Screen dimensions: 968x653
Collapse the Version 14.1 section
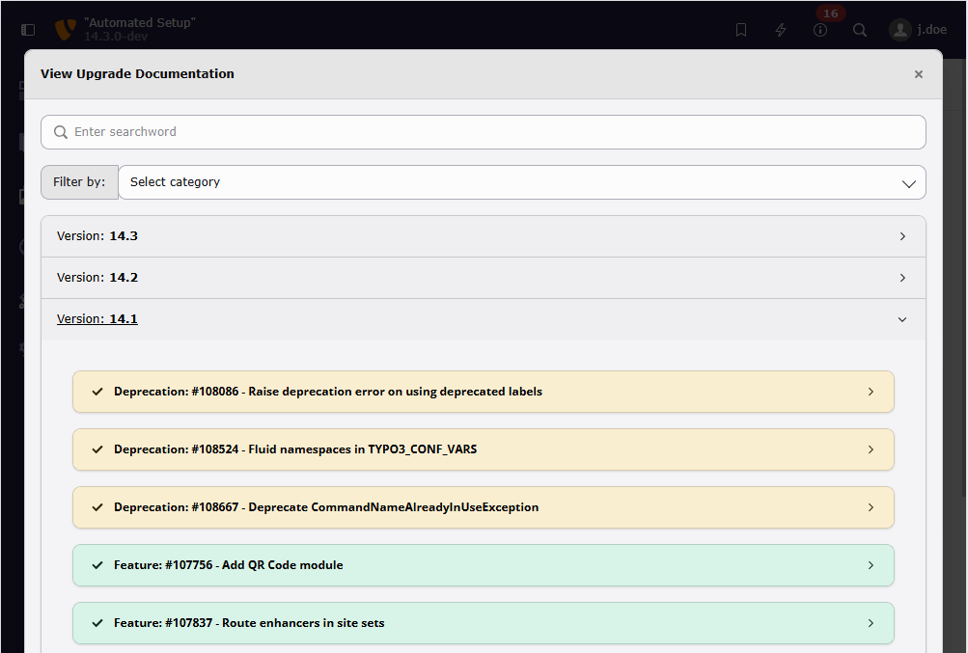(483, 319)
